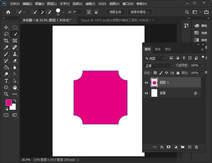
Task: Create a new layer group folder
Action: click(x=183, y=147)
